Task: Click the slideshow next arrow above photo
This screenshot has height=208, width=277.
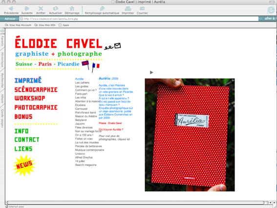Action: click(151, 72)
